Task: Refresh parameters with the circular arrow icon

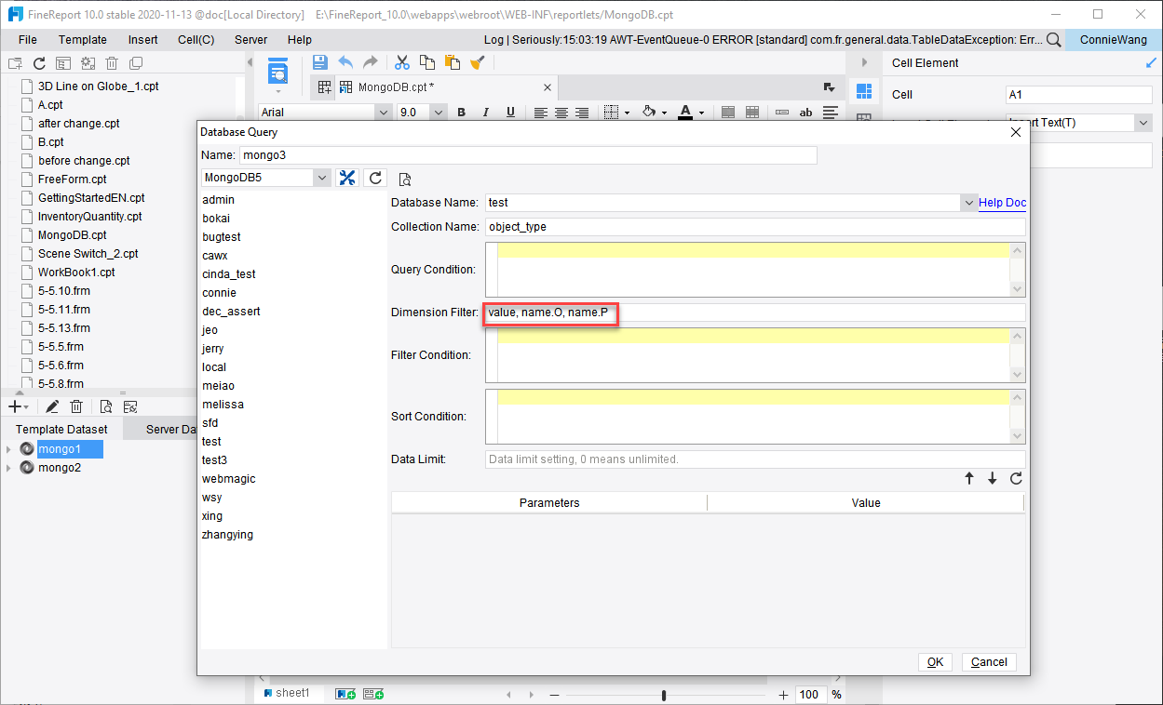Action: tap(1015, 478)
